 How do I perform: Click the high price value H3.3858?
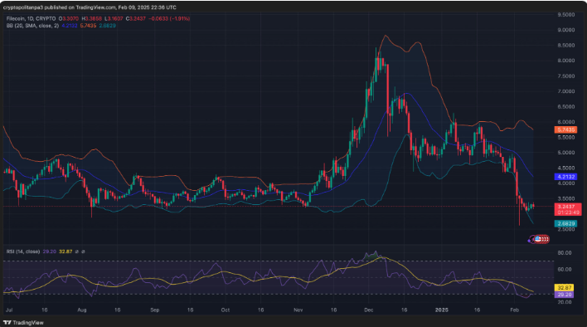click(92, 18)
